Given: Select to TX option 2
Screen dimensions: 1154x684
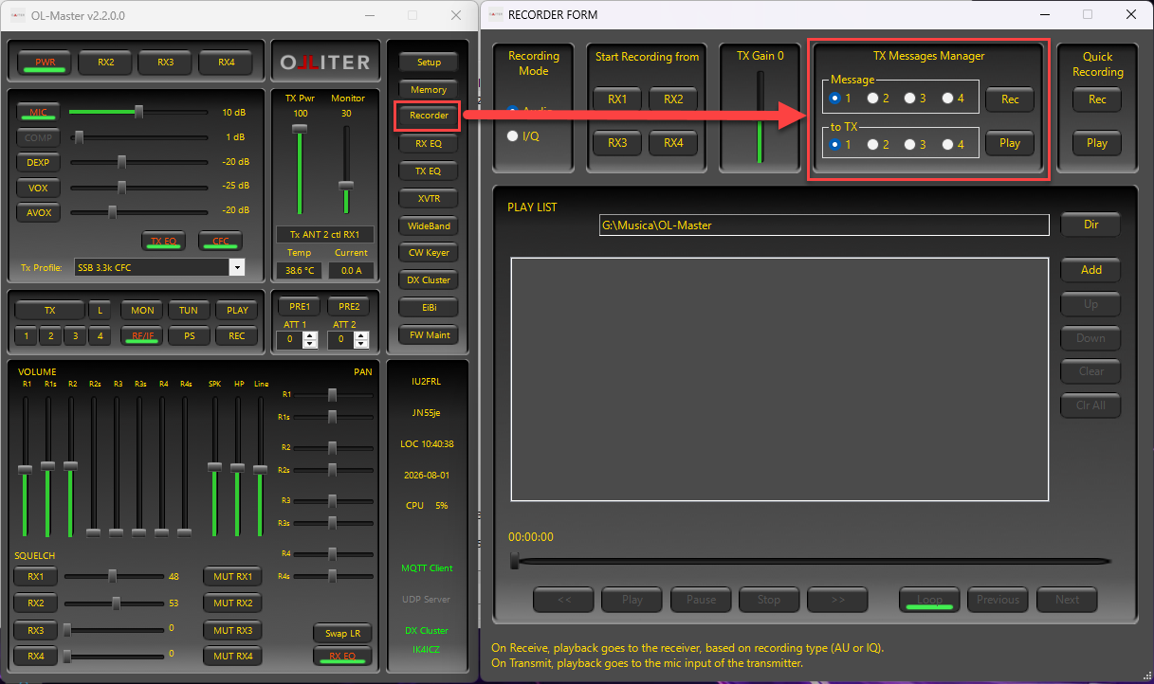Looking at the screenshot, I should (872, 144).
